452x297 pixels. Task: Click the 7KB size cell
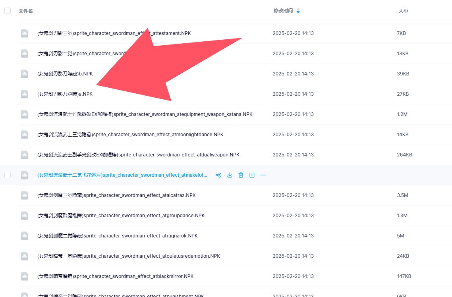coord(401,33)
